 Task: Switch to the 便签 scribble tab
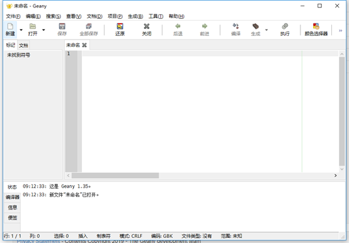[x=13, y=218]
